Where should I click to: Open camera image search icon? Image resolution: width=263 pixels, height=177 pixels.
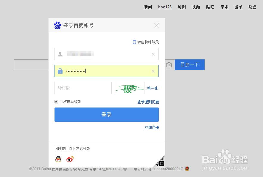coord(169,65)
